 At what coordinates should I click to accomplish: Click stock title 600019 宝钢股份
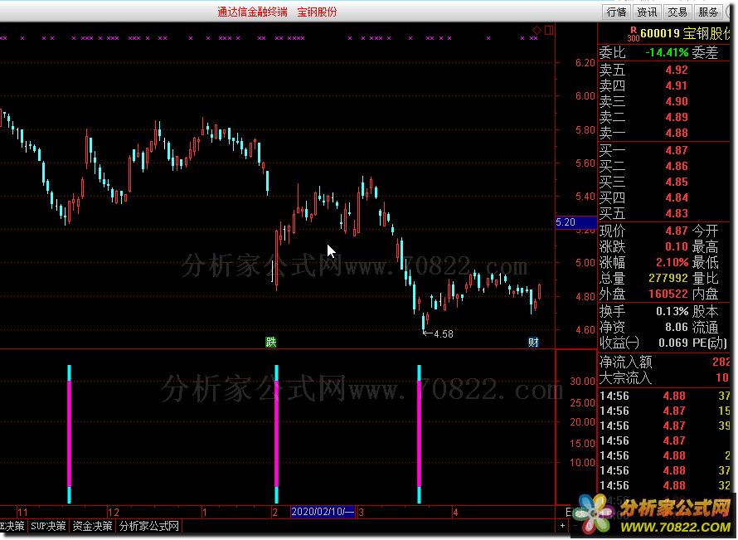click(685, 33)
